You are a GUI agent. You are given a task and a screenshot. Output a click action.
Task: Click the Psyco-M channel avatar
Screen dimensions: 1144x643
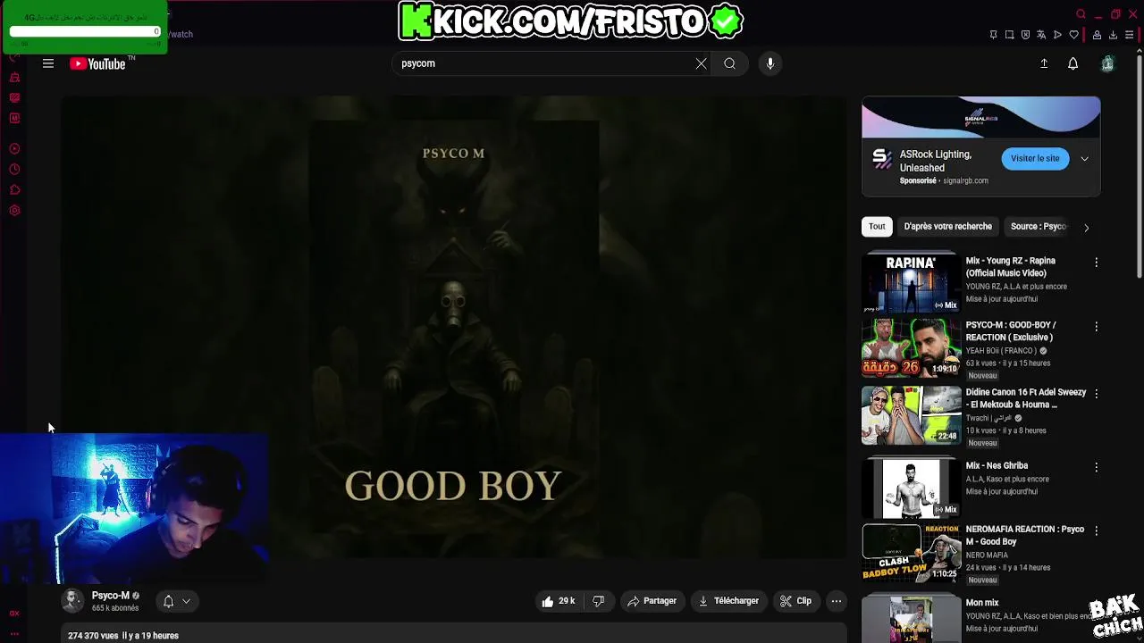[72, 601]
